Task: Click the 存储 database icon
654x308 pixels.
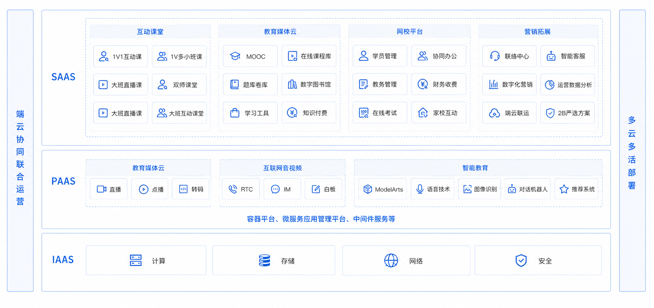Action: coord(264,260)
